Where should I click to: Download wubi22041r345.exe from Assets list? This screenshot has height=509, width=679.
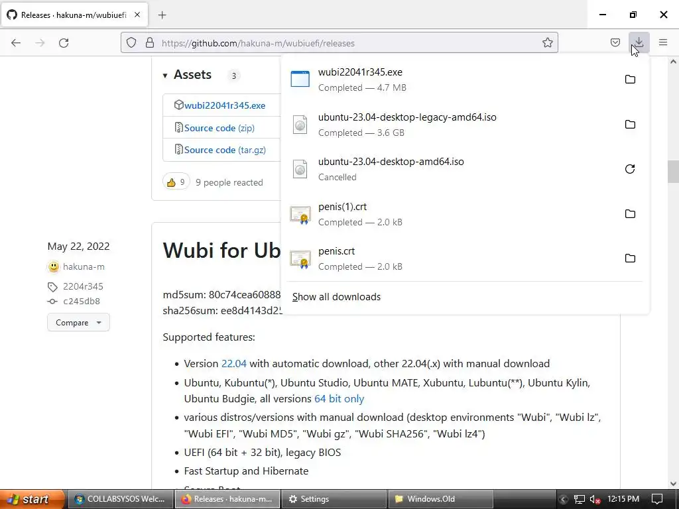coord(225,105)
